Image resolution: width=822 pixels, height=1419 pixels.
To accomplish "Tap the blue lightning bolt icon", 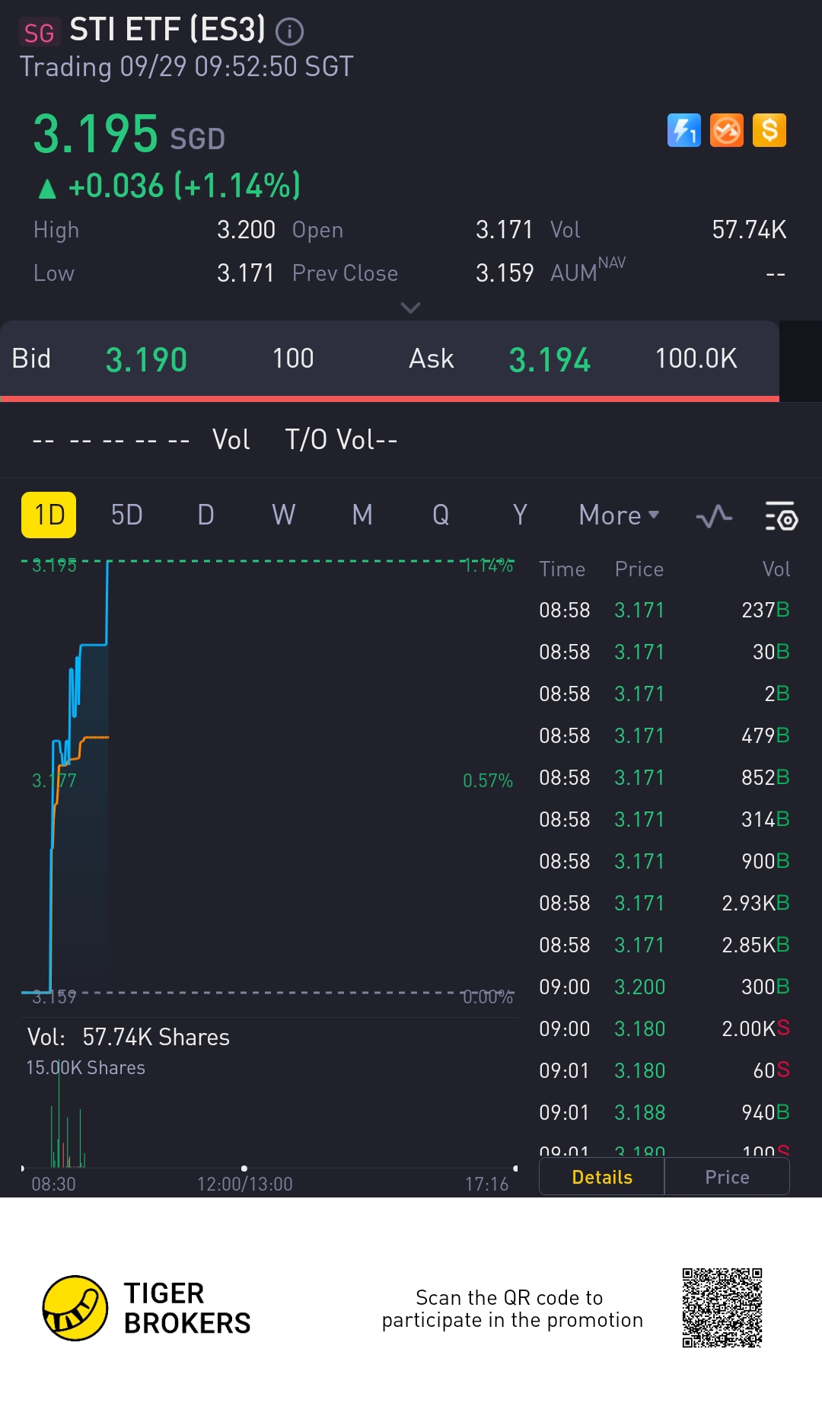I will point(683,130).
